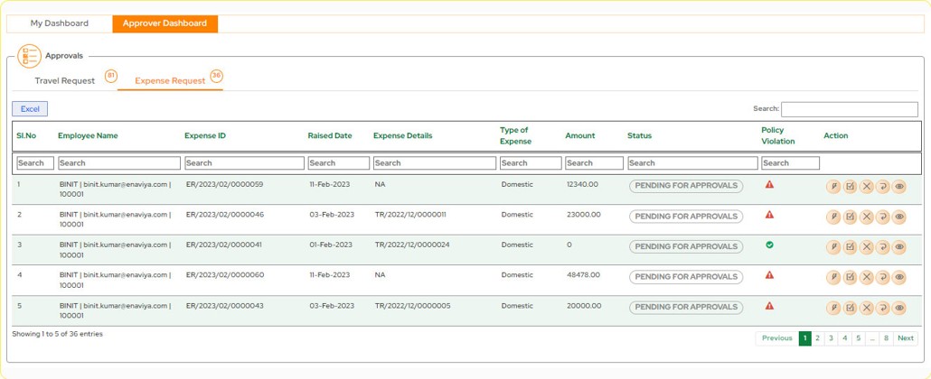
Task: Send back expense ER/2023/02/0000043 with the return arrow
Action: pos(883,307)
